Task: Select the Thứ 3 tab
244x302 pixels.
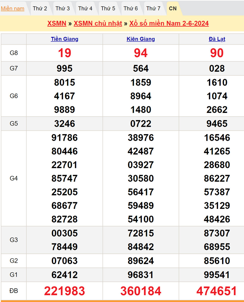Action: click(63, 9)
